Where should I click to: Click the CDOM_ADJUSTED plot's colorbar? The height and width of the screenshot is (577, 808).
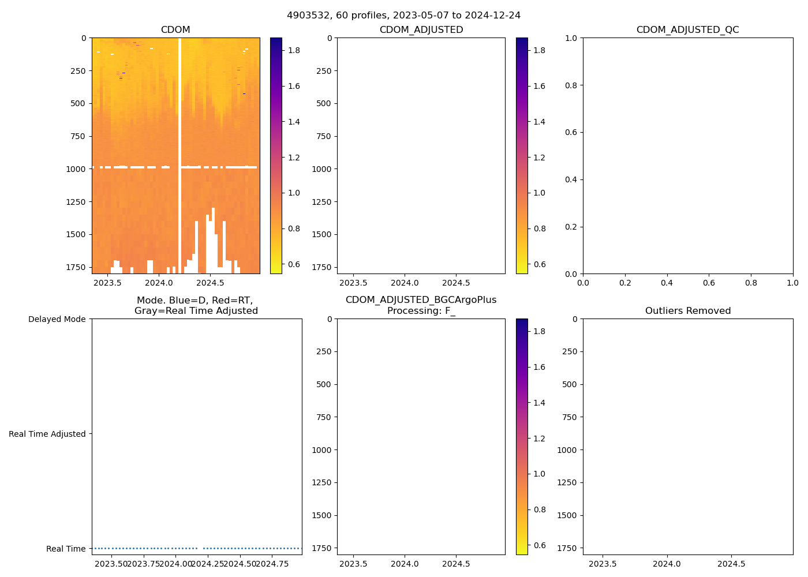(522, 156)
